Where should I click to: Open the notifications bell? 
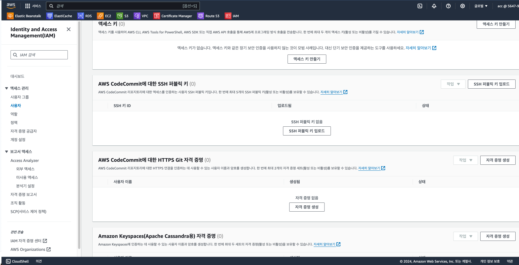434,6
